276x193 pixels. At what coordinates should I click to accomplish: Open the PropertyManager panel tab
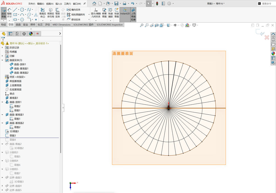pos(11,34)
